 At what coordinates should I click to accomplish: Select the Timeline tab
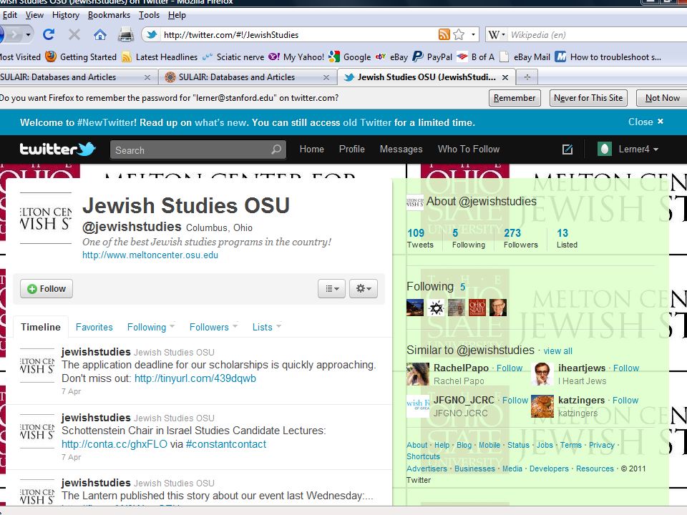[41, 327]
